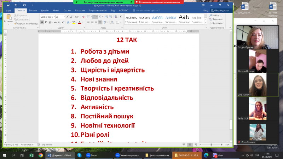
Task: Click the red font color A swatch
Action: tap(80, 22)
